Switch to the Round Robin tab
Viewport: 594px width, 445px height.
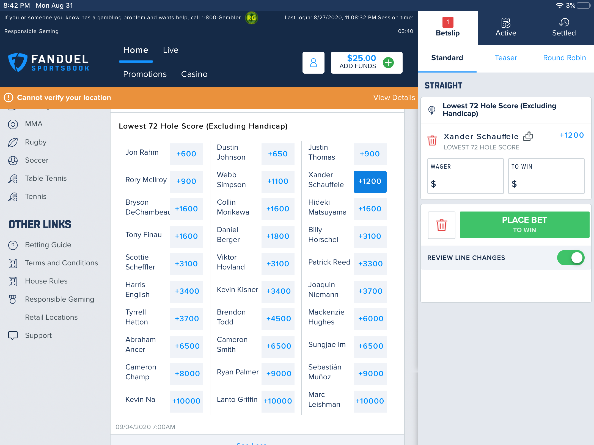(564, 58)
